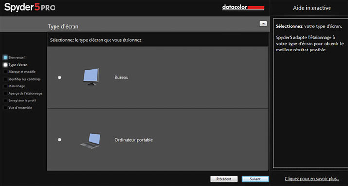Click the Ordinateur portable label text
Image resolution: width=348 pixels, height=186 pixels.
click(134, 140)
